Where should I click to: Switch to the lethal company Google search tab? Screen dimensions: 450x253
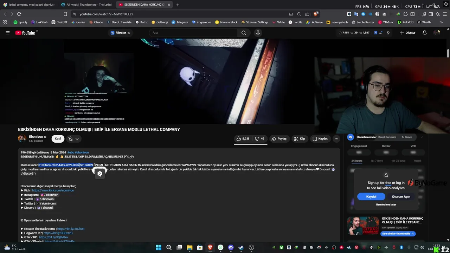(x=29, y=5)
